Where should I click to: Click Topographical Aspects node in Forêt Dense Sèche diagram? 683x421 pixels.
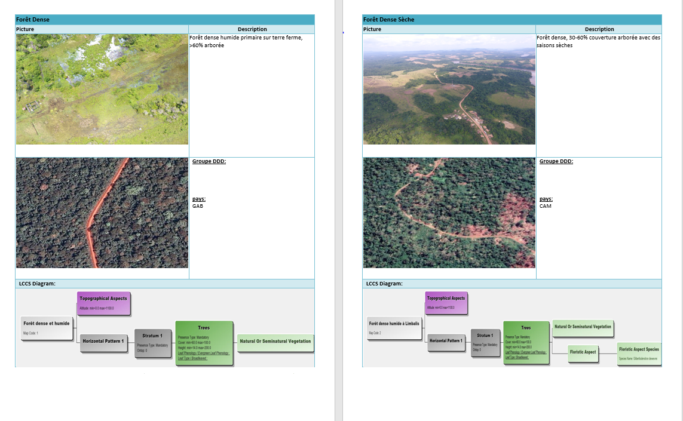446,303
